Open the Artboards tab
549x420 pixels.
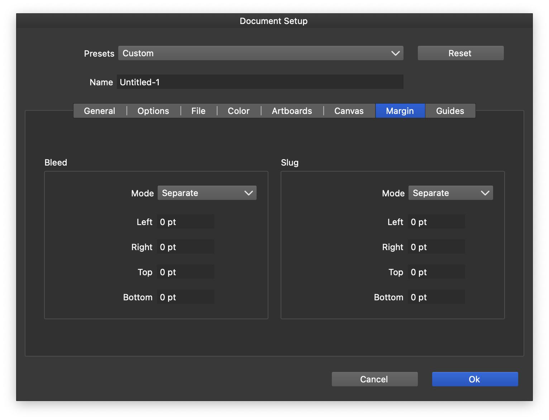292,111
